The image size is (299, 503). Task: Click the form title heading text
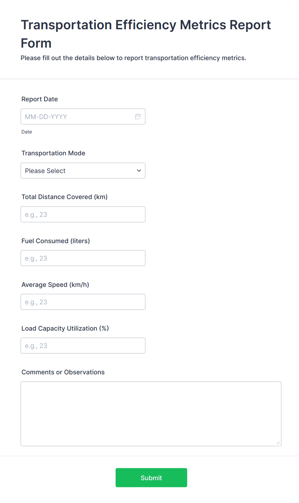[x=145, y=34]
